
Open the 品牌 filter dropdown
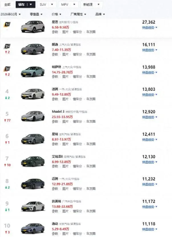[100, 14]
